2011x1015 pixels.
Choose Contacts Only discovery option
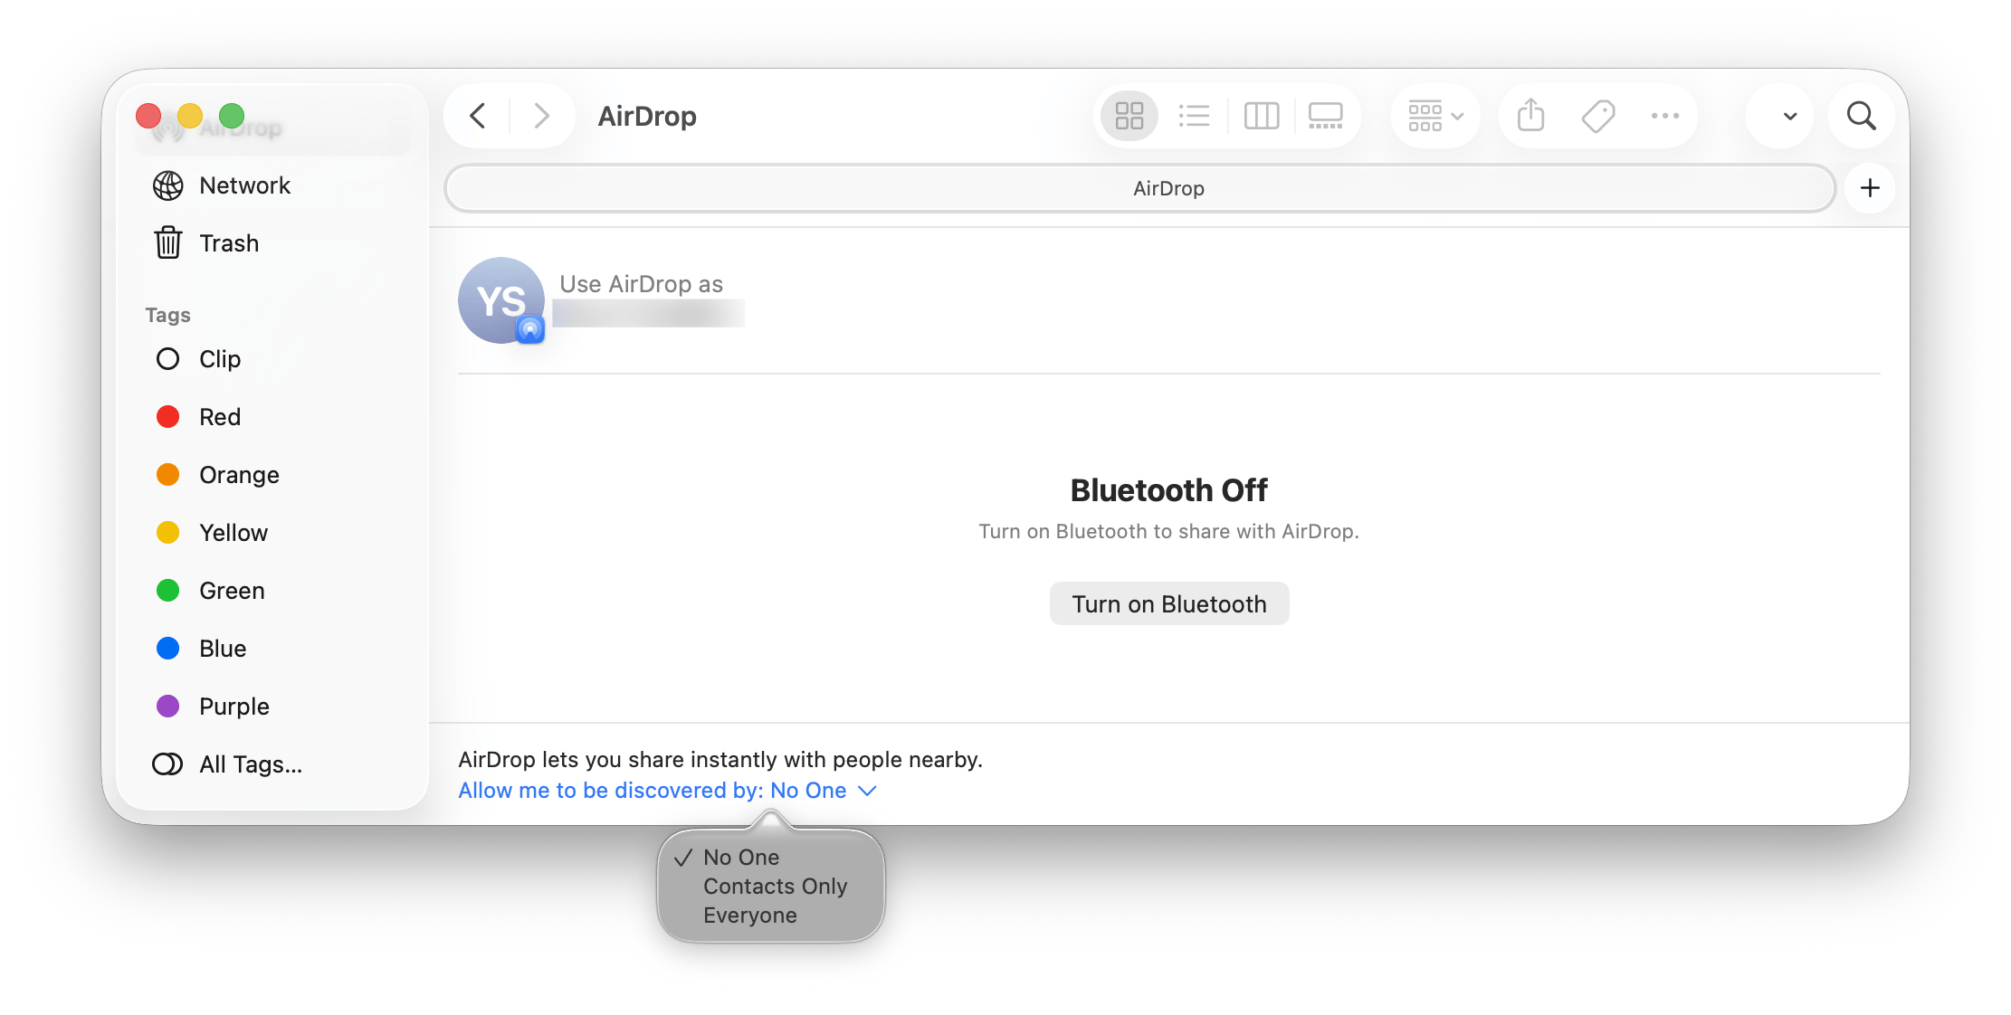click(x=775, y=886)
